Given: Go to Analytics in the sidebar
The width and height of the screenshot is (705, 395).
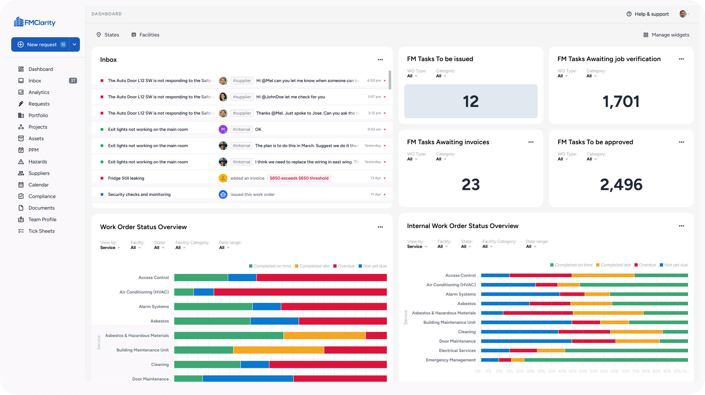Looking at the screenshot, I should [39, 92].
